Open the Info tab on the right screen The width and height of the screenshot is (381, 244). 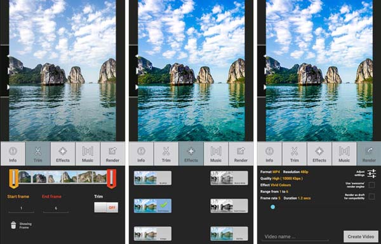(269, 154)
